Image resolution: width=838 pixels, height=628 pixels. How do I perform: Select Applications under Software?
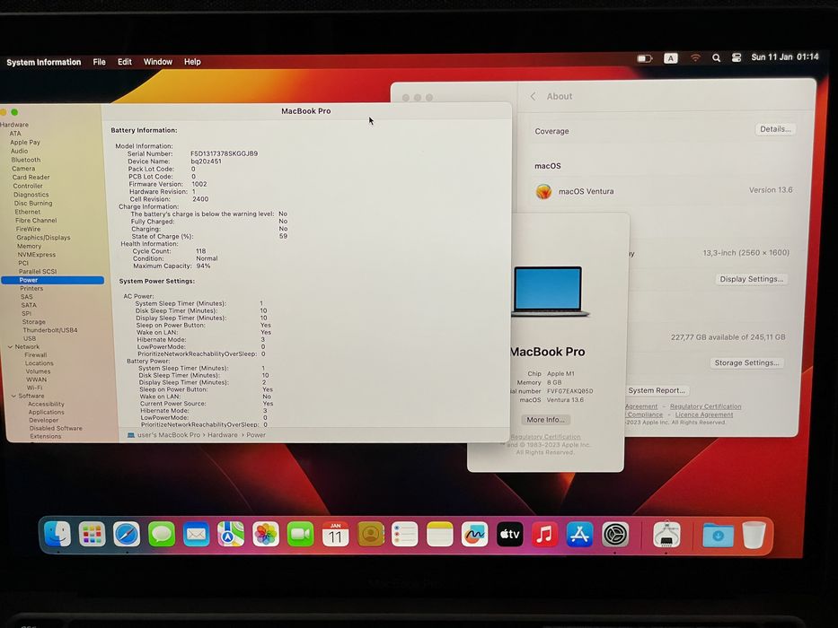pos(46,413)
